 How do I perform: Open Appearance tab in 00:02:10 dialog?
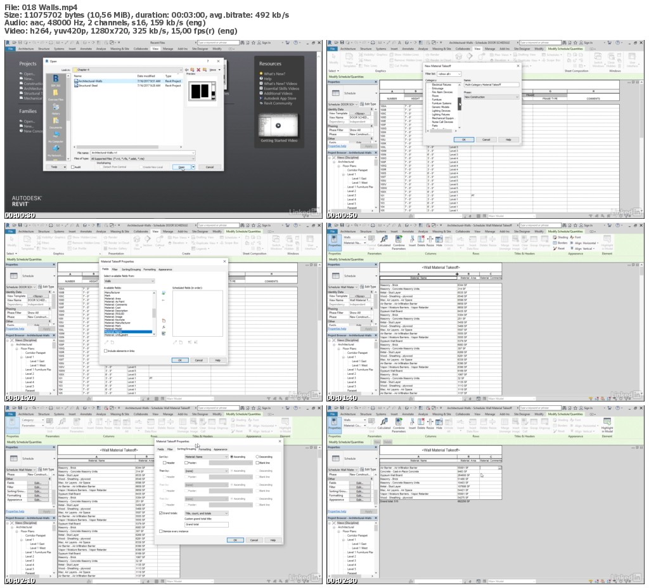click(220, 449)
